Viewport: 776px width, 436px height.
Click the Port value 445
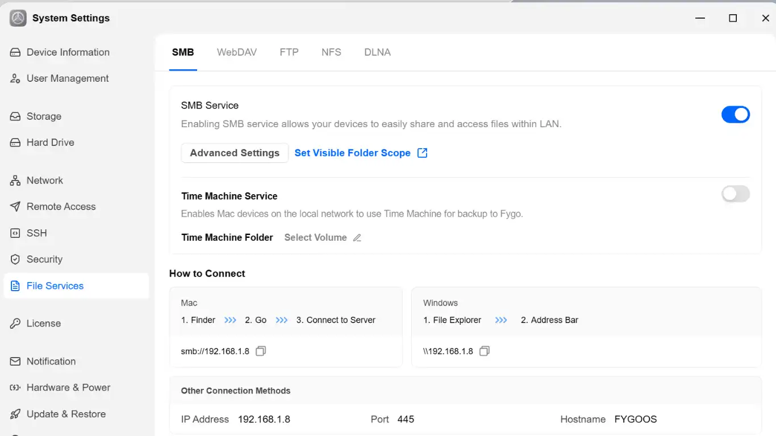(406, 420)
